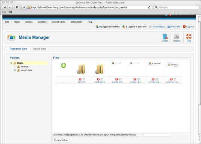The width and height of the screenshot is (201, 144).
Task: Click the reload page icon in address bar
Action: (x=149, y=7)
